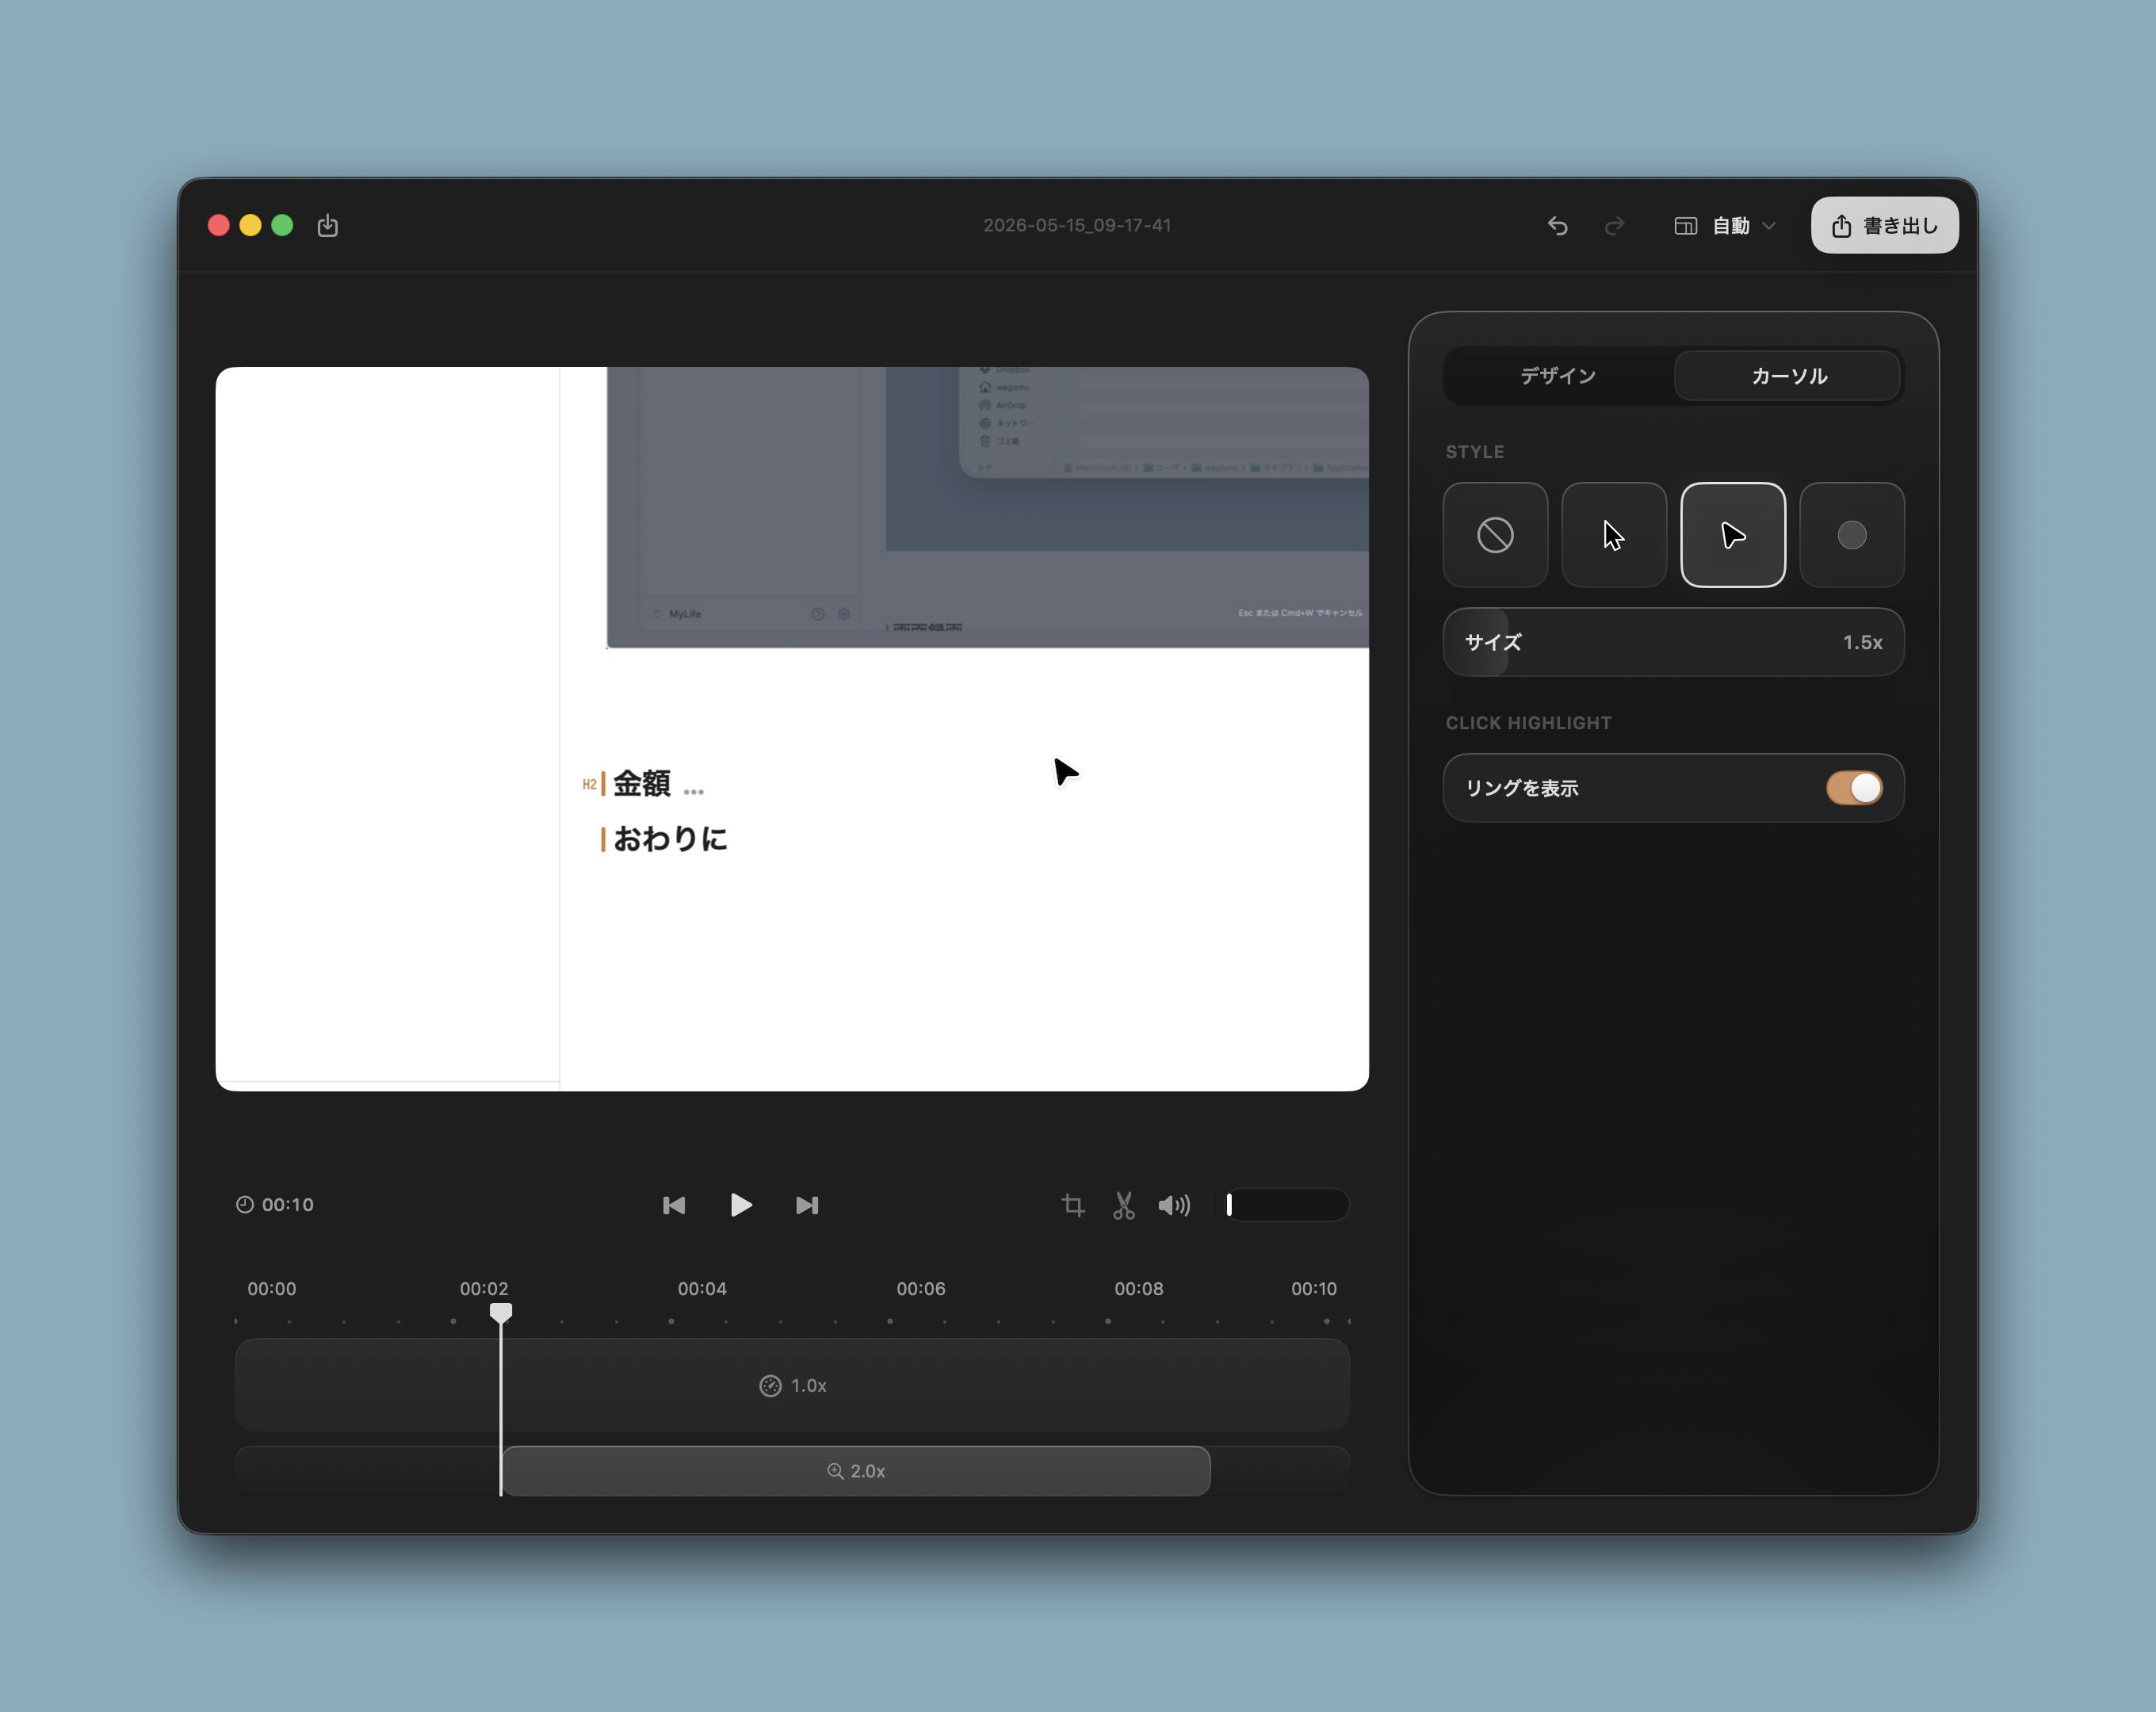Skip to the start of the recording
The image size is (2156, 1712).
point(674,1205)
